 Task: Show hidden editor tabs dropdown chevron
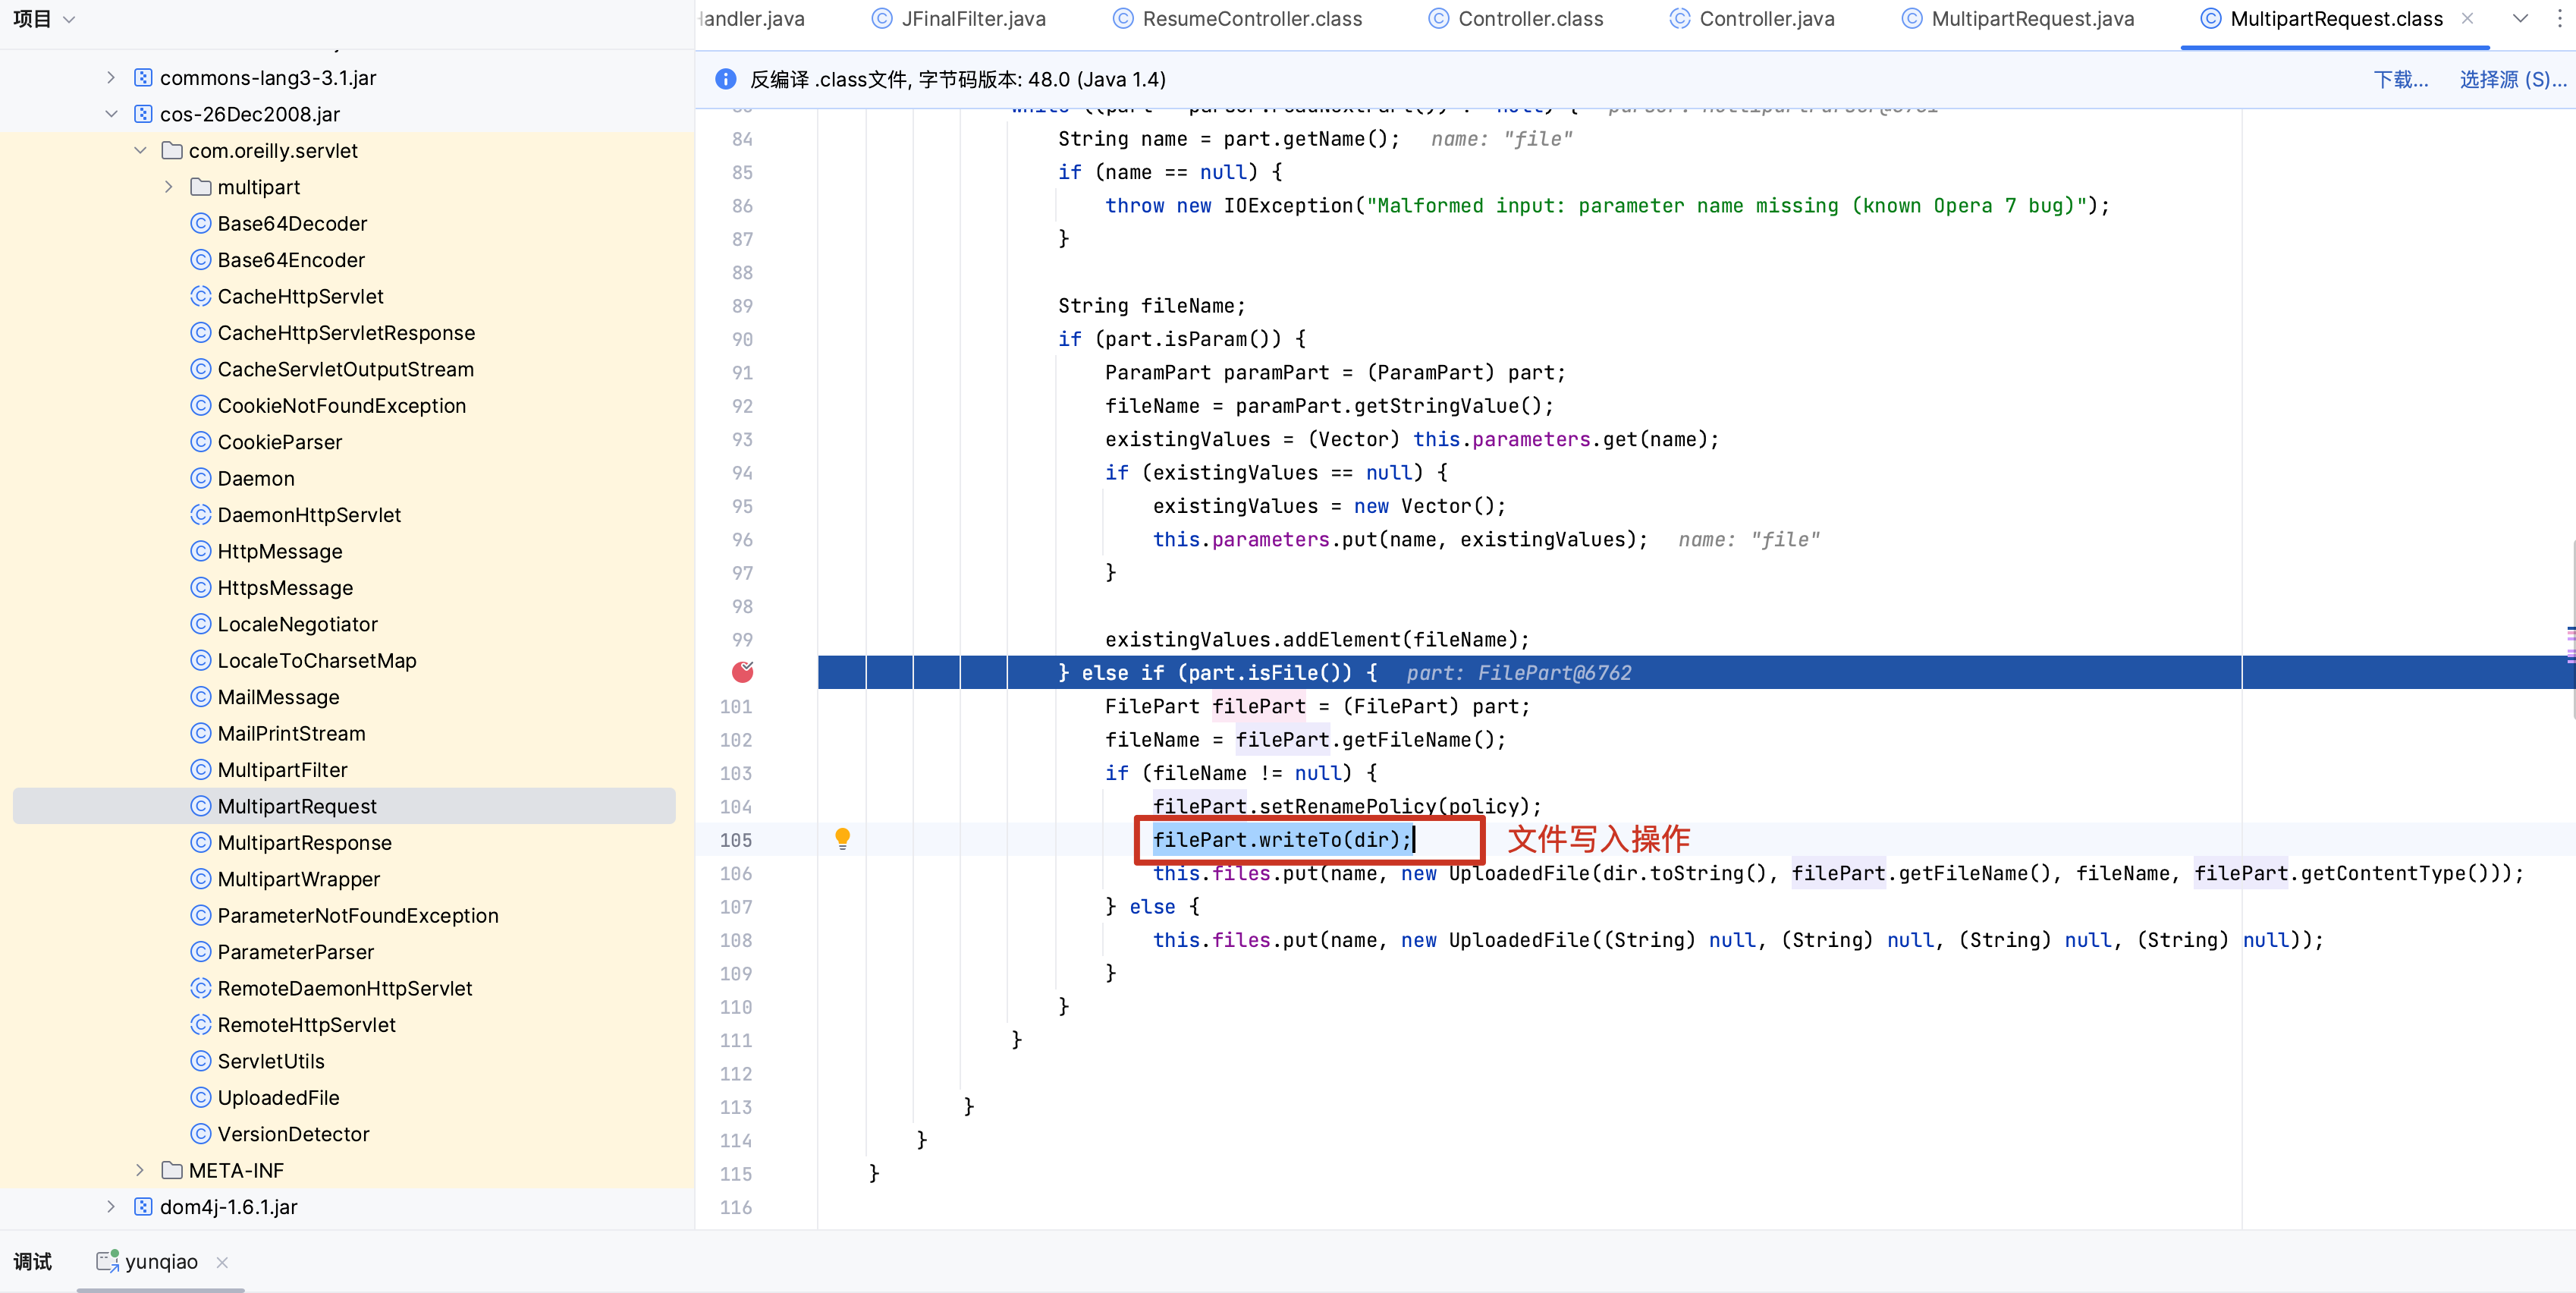click(2520, 18)
